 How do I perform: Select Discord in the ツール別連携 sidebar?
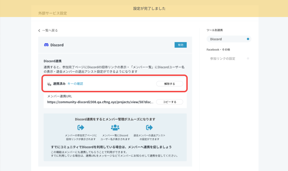(x=216, y=39)
